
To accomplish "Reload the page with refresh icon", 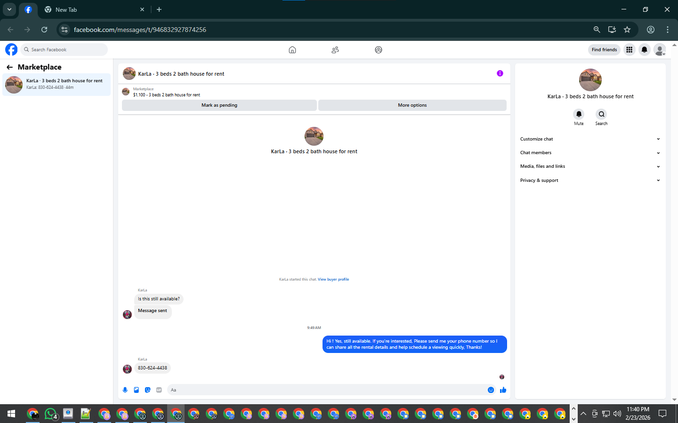I will coord(44,30).
